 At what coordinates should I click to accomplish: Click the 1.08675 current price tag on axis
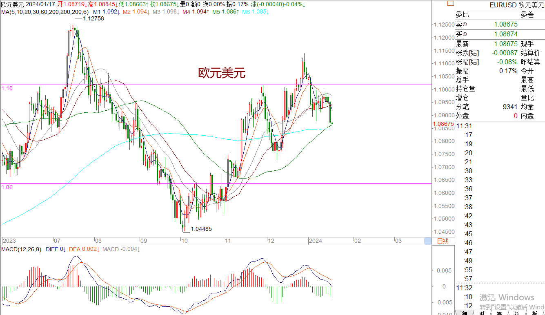click(x=443, y=124)
